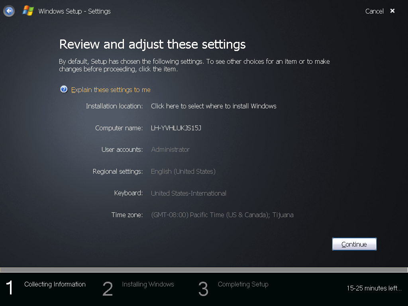
Task: Click the 15-25 minutes left indicator
Action: [x=374, y=288]
